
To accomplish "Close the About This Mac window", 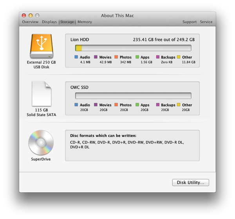I will point(24,15).
